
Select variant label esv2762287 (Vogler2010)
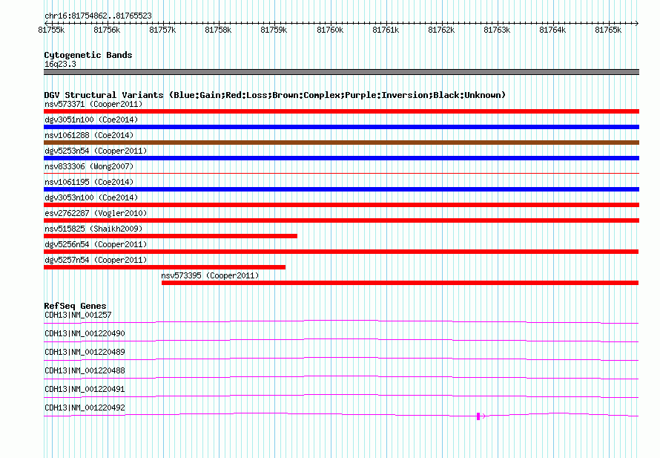coord(96,213)
